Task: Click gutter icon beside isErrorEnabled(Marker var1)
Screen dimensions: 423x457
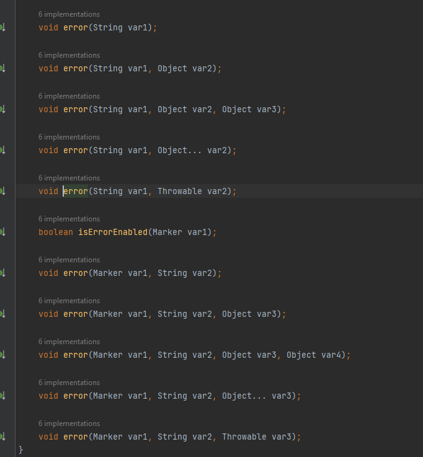Action: click(2, 233)
